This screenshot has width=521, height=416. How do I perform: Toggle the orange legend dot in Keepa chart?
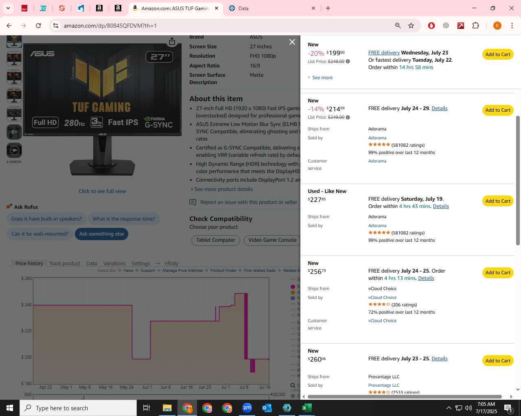293,292
